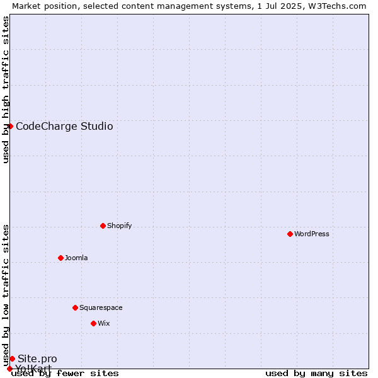The image size is (378, 378).
Task: Click the 'CodeCharge Studio' label
Action: click(64, 127)
